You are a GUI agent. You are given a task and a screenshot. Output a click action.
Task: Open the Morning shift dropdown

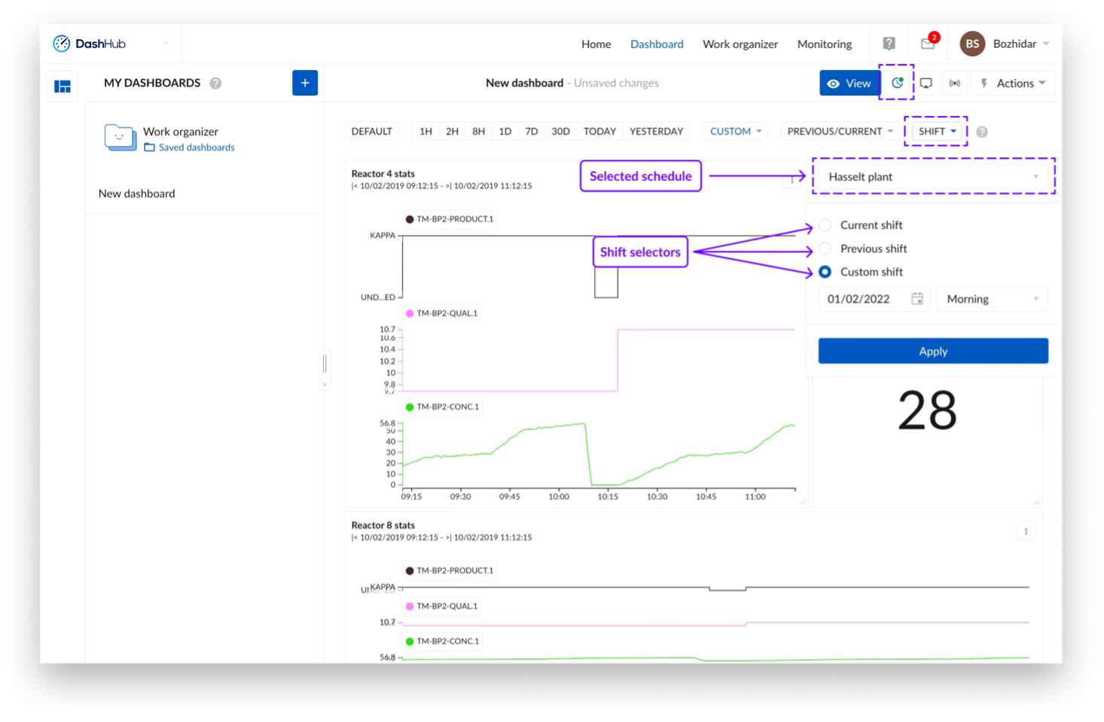[992, 299]
